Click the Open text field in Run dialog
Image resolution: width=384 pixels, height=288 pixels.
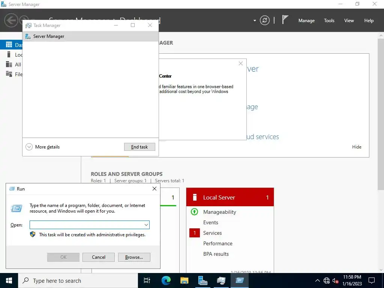click(x=87, y=225)
